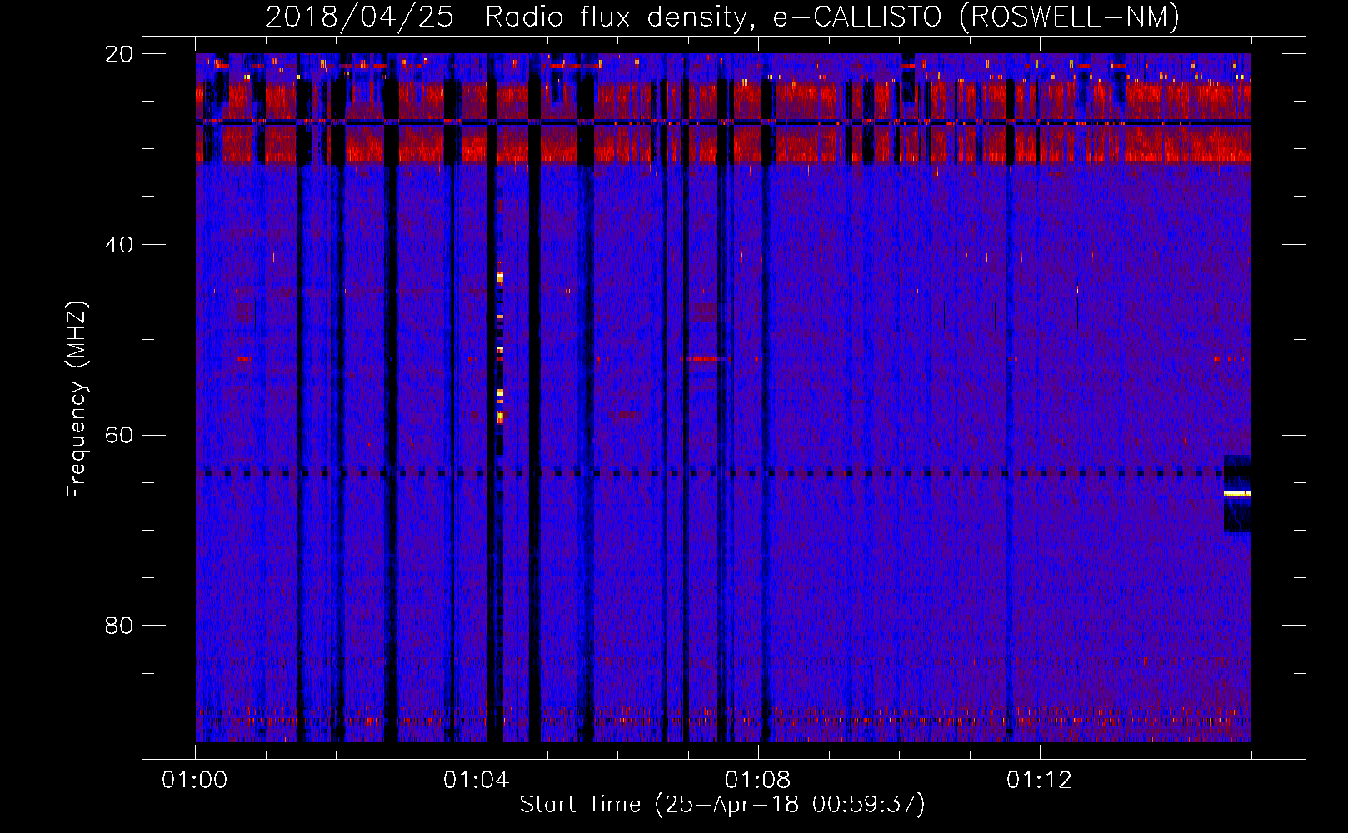The width and height of the screenshot is (1348, 833).
Task: Click the 'Frequency (MHZ)' y-axis label
Action: (77, 400)
